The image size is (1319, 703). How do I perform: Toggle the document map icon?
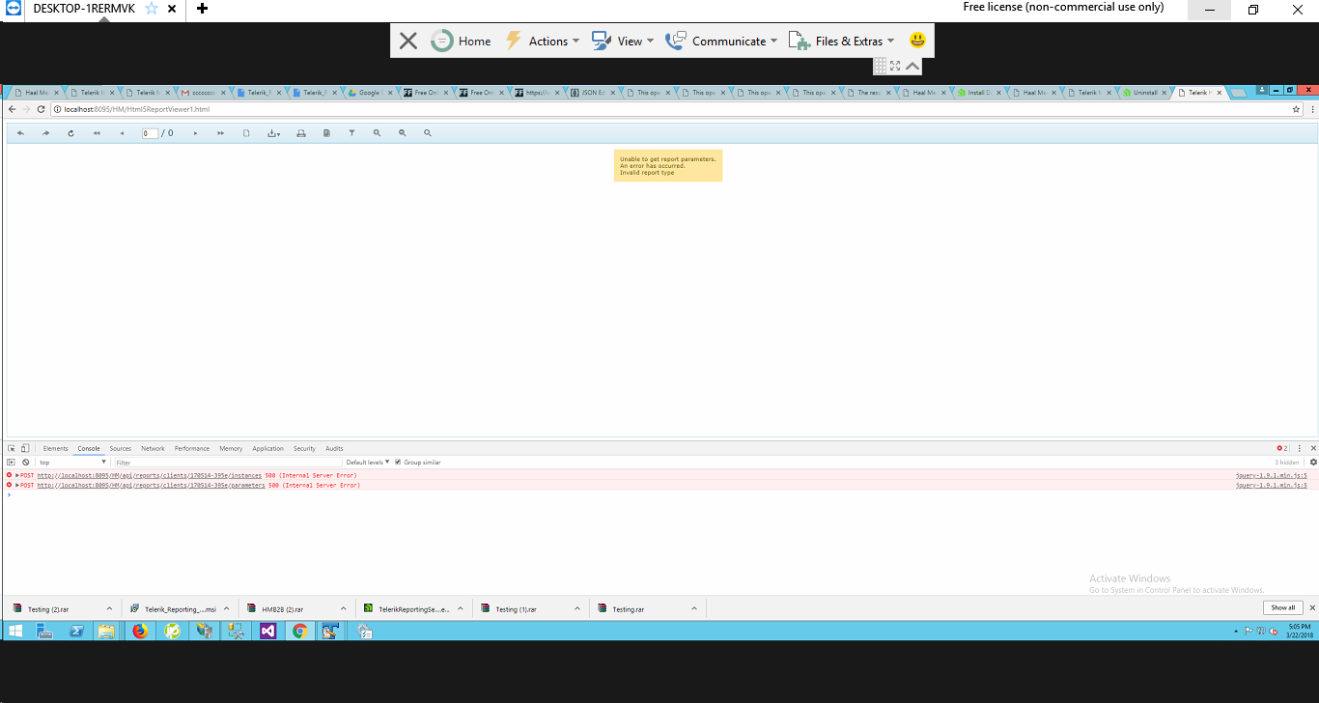tap(326, 133)
